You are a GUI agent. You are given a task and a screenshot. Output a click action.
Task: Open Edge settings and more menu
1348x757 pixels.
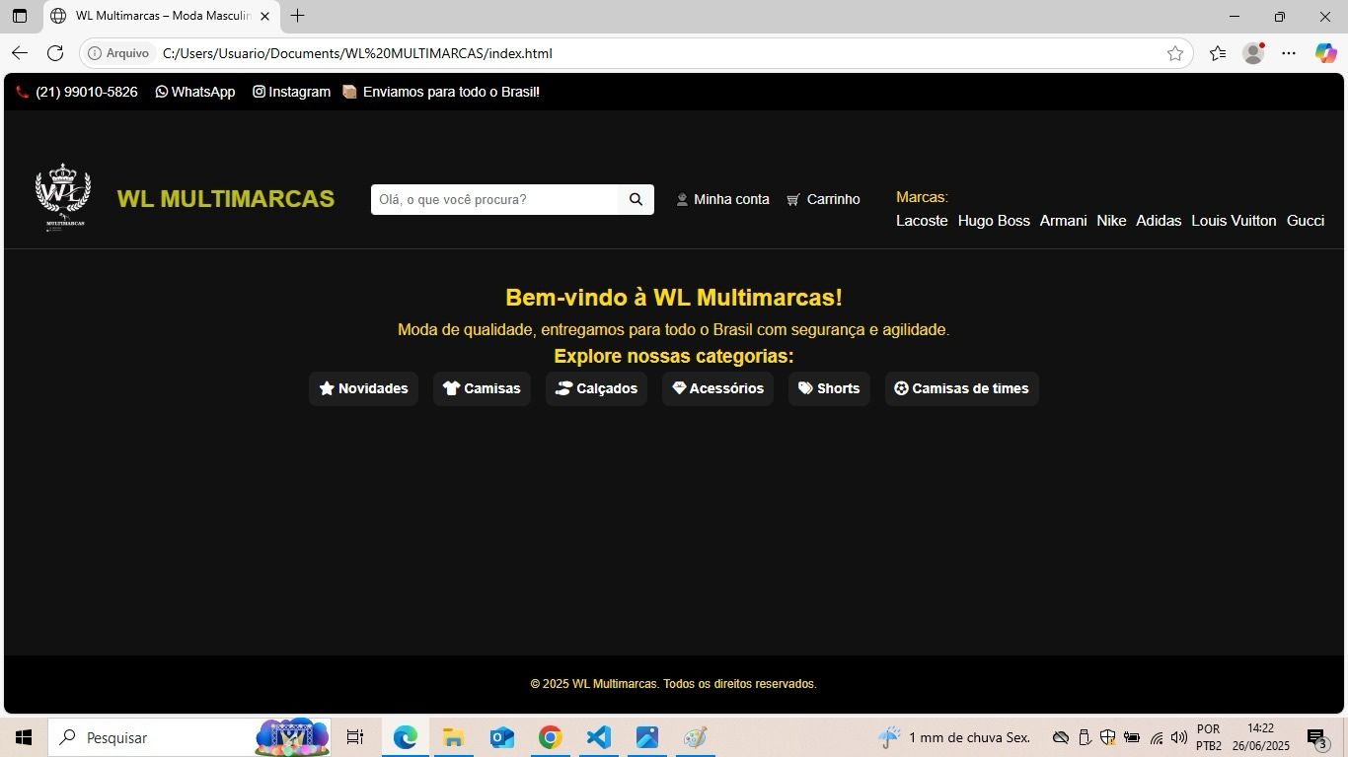[1289, 53]
